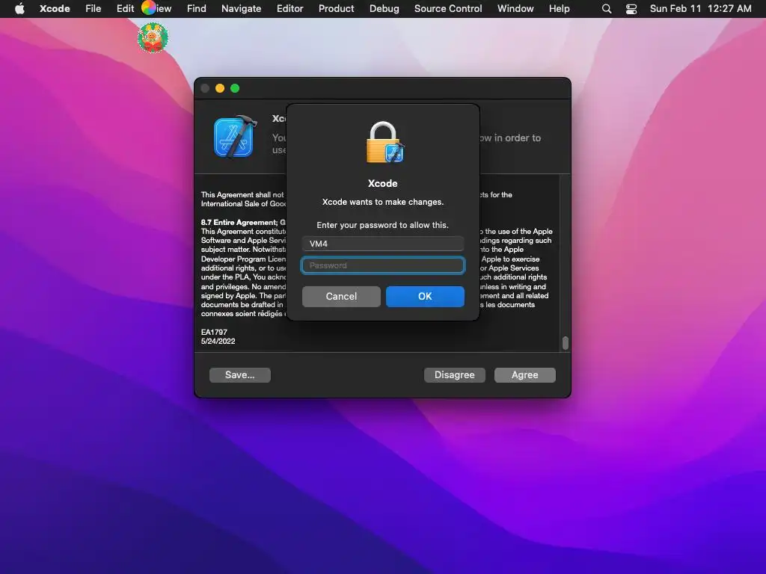This screenshot has width=766, height=574.
Task: Open the Debug menu
Action: coord(384,8)
